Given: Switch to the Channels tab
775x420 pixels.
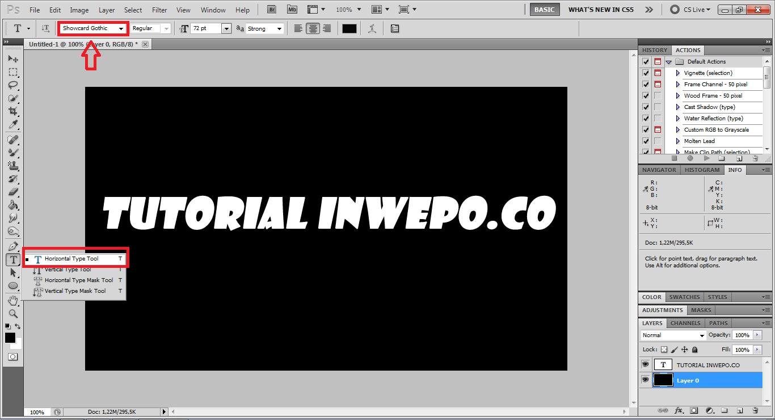Looking at the screenshot, I should pyautogui.click(x=685, y=323).
